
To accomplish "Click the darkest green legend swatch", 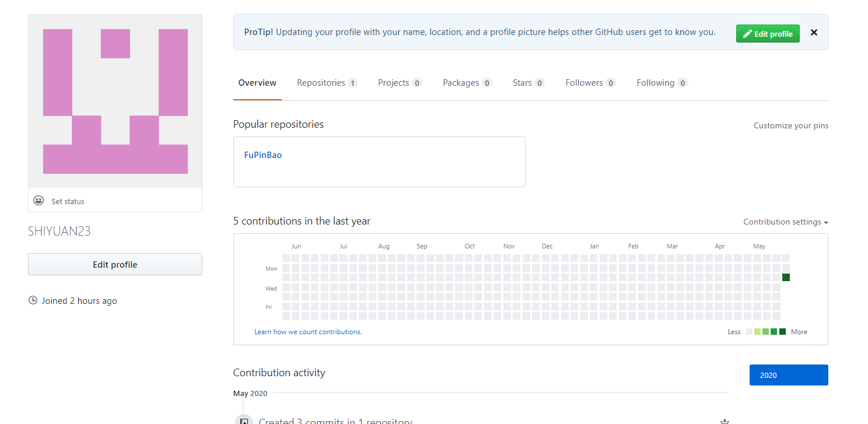I will pyautogui.click(x=782, y=332).
